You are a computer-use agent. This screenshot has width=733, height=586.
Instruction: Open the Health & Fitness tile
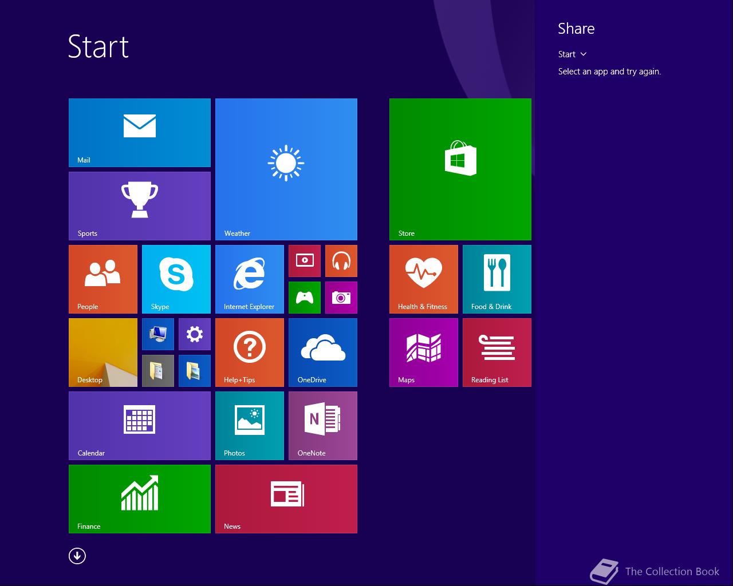click(x=424, y=279)
